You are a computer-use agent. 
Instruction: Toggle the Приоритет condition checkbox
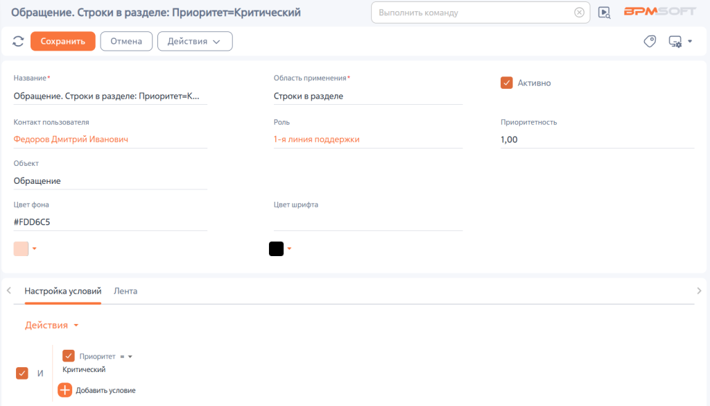click(69, 356)
